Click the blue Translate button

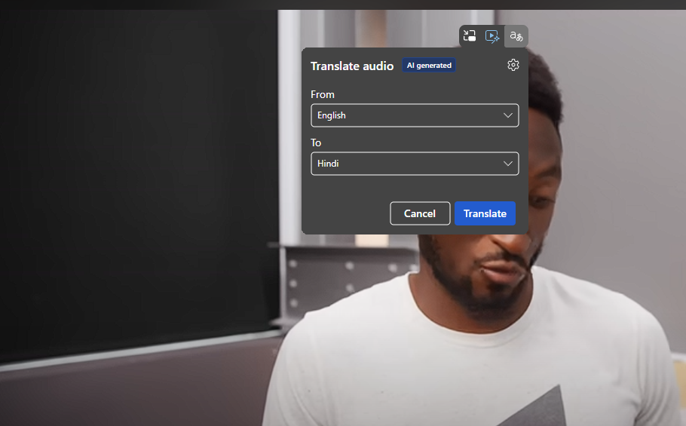[x=485, y=213]
